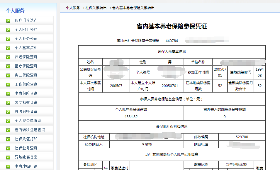Click the green check icon beside 数字档案查询

pyautogui.click(x=7, y=103)
